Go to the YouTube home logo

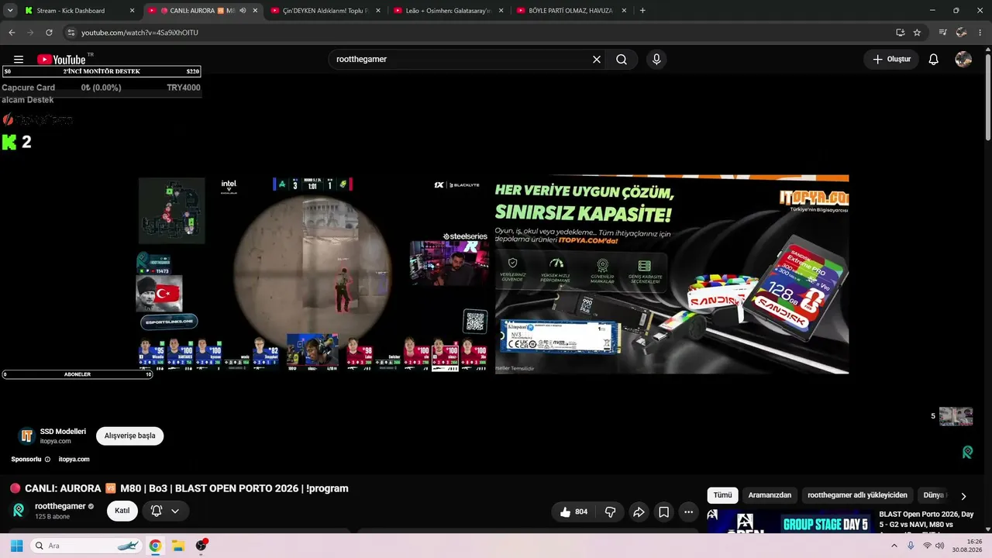[x=61, y=60]
